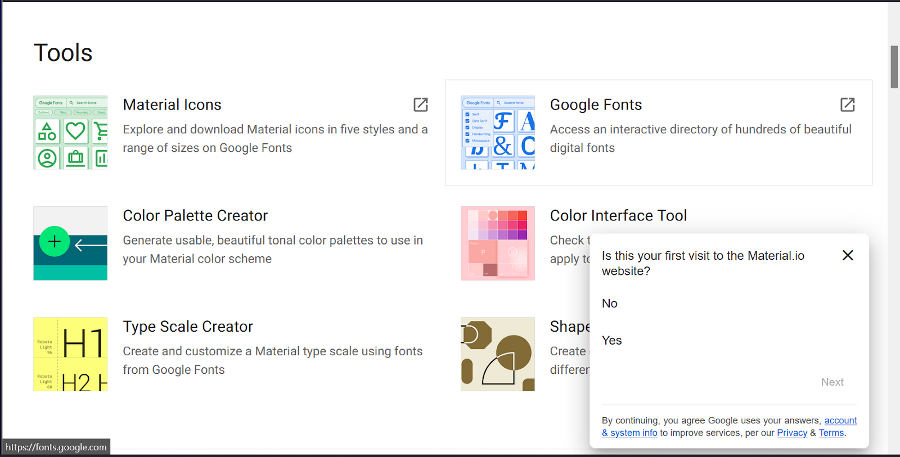Select the Yes answer in survey
900x457 pixels.
click(x=611, y=341)
